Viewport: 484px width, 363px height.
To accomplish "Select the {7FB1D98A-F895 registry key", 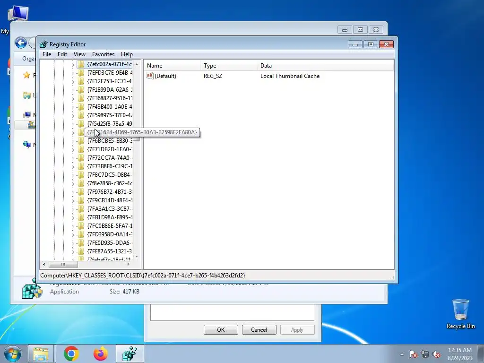I will (x=110, y=217).
